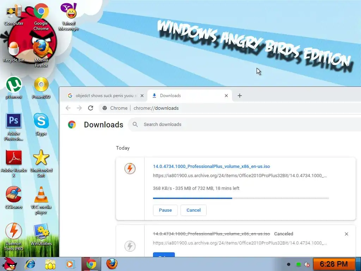Viewport: 361px width, 271px height.
Task: Click the magnifier icon in Search downloads
Action: point(135,125)
